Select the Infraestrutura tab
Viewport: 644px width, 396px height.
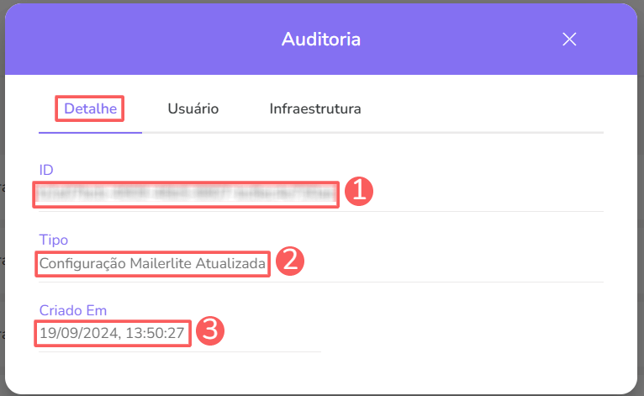coord(315,109)
